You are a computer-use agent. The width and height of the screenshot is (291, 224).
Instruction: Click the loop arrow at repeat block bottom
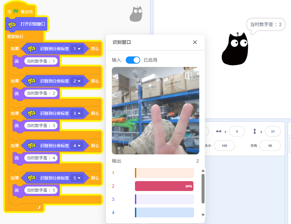click(x=39, y=207)
